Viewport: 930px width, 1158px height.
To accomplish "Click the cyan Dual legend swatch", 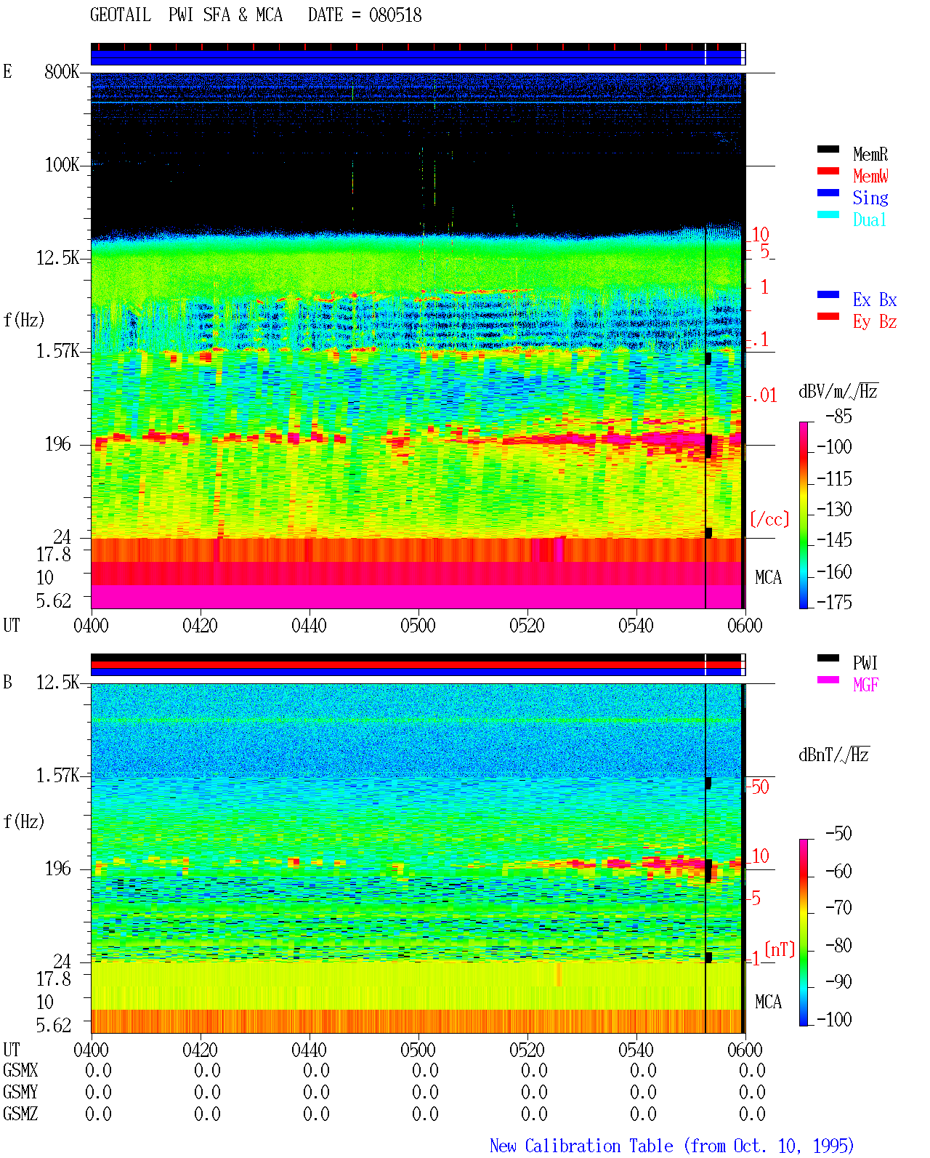I will tap(828, 215).
